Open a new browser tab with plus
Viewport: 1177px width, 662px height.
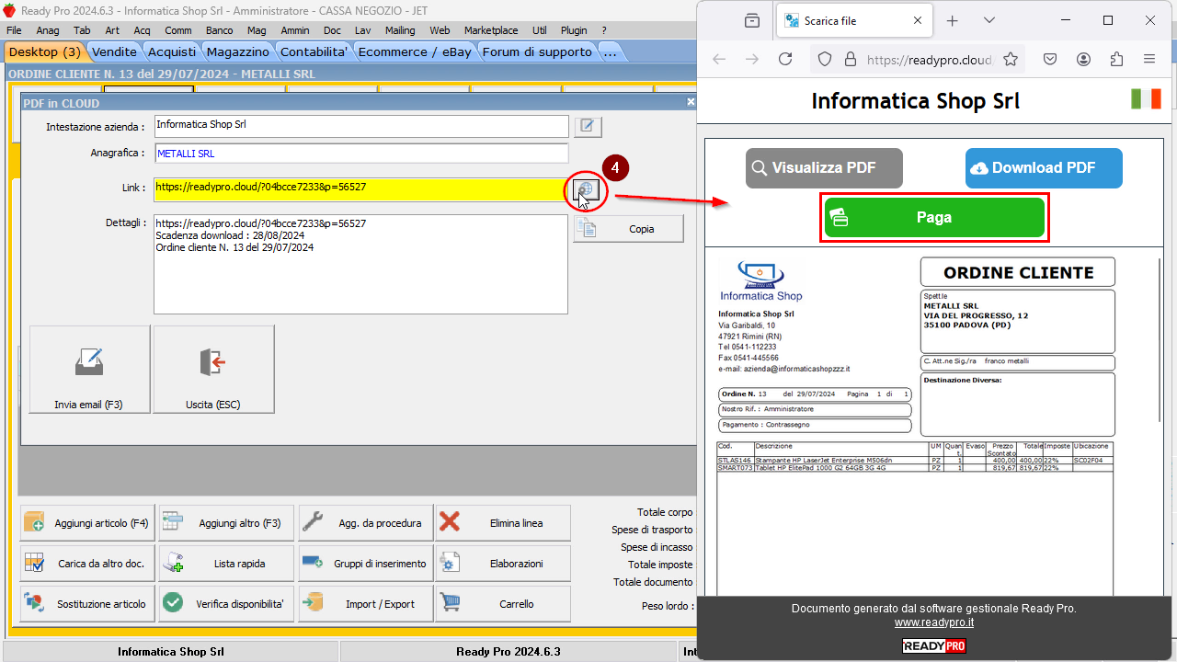point(953,20)
